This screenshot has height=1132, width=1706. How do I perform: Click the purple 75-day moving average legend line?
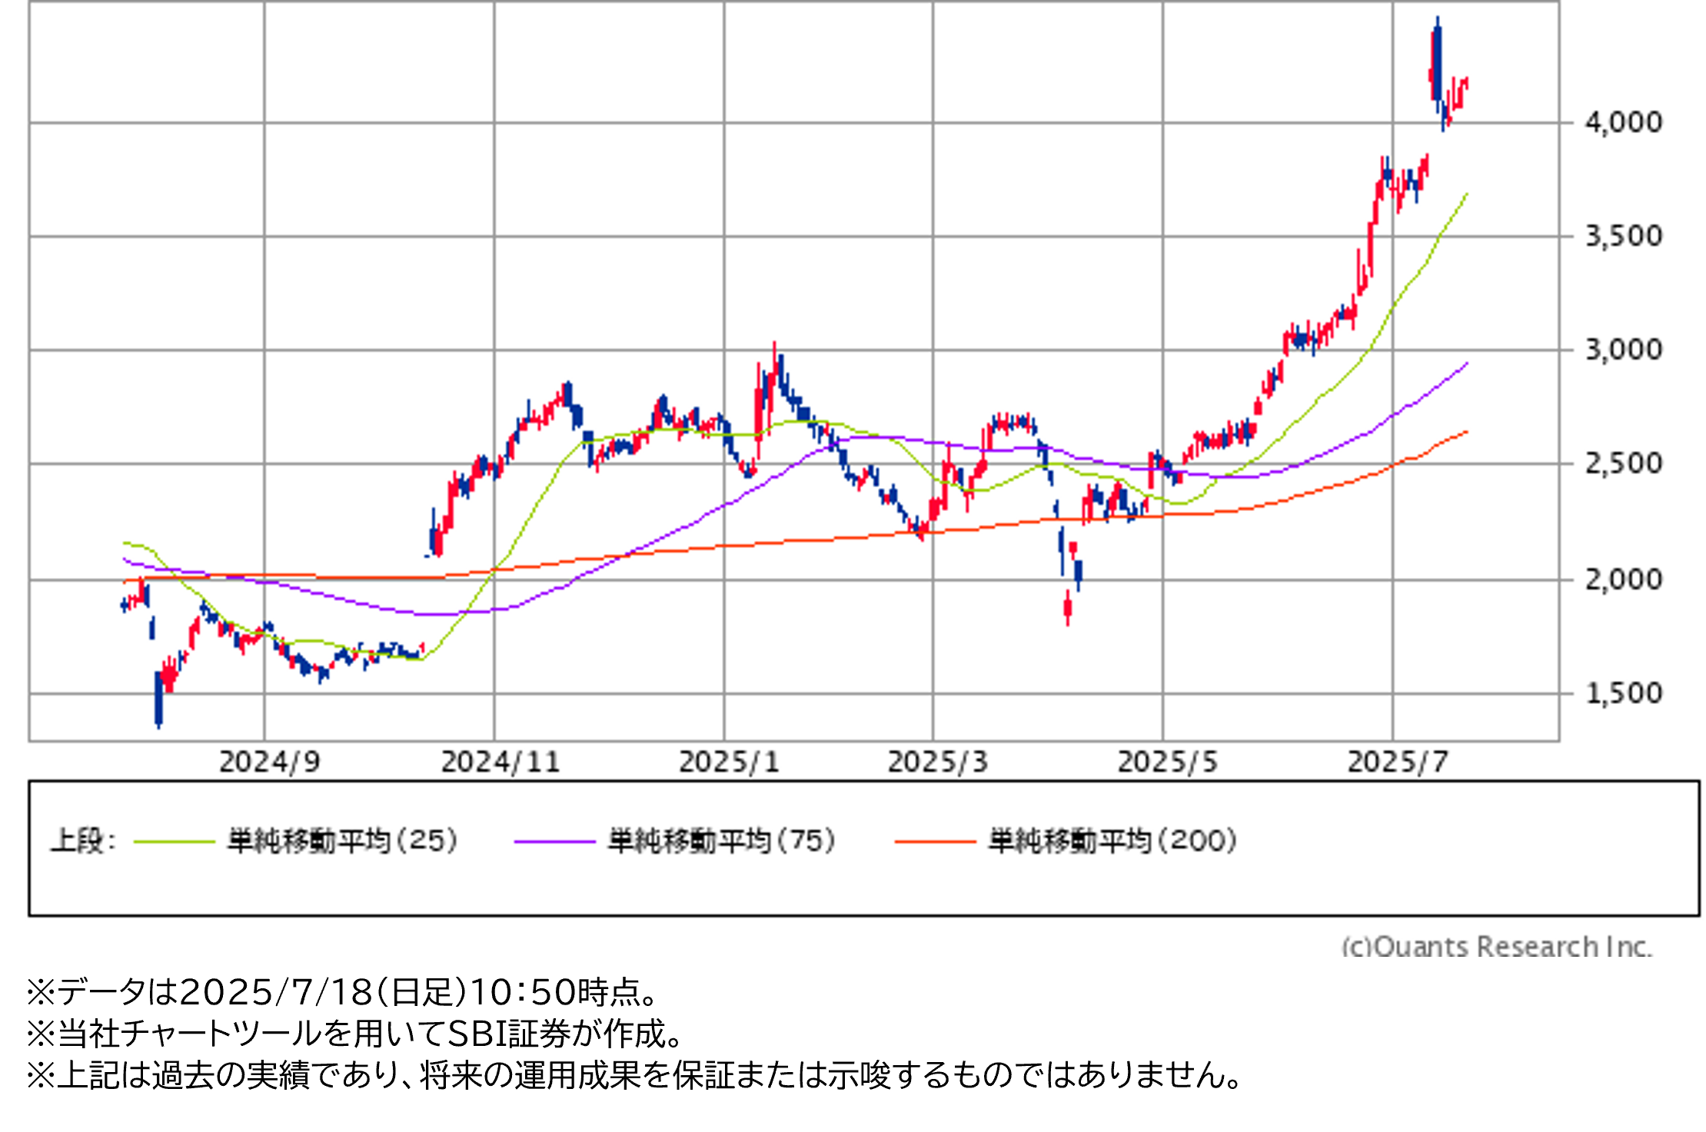(554, 842)
